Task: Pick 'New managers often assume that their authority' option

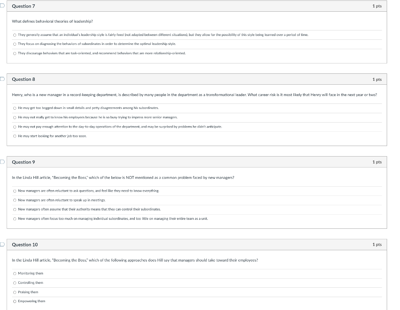Action: point(14,210)
